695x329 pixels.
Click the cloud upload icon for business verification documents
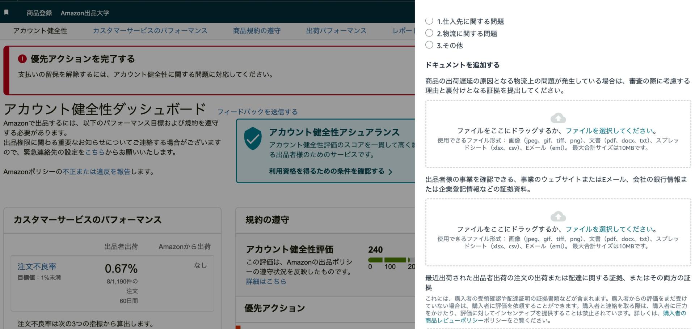[558, 217]
